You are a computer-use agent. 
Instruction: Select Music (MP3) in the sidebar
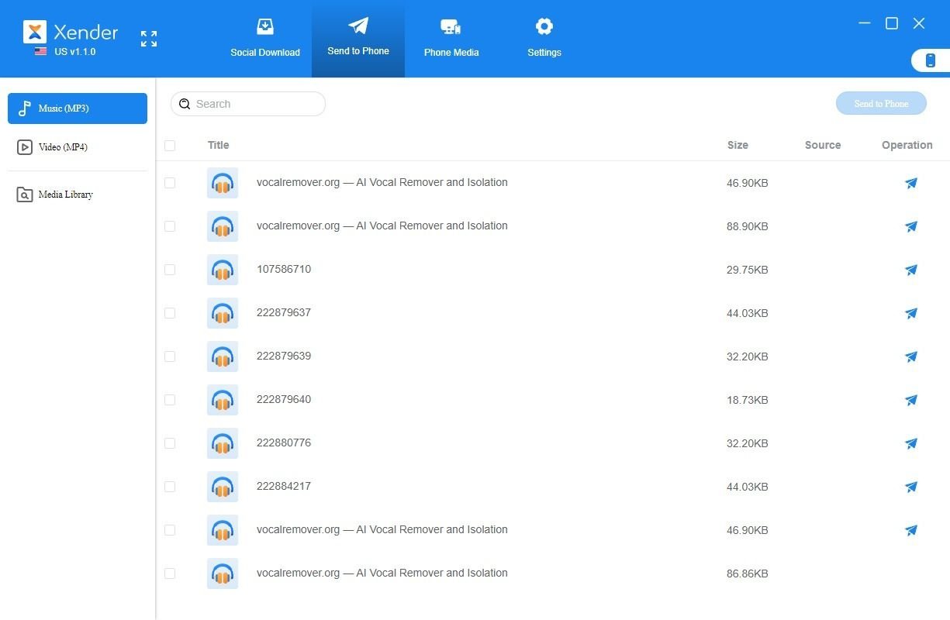pyautogui.click(x=78, y=108)
